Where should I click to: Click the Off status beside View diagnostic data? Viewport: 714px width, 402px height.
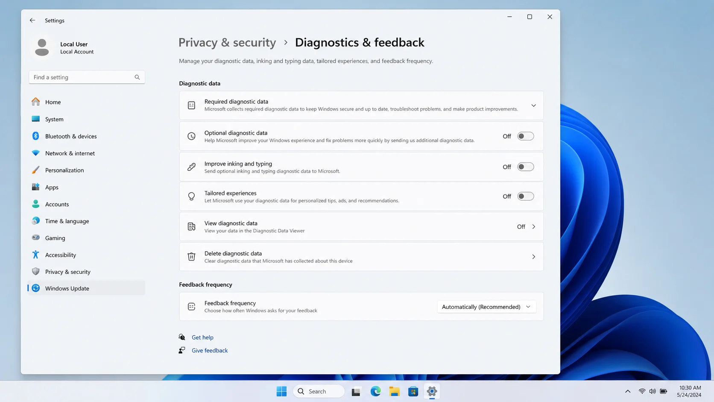click(x=521, y=227)
